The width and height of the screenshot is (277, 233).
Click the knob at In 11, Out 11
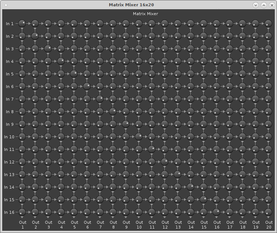[151, 149]
